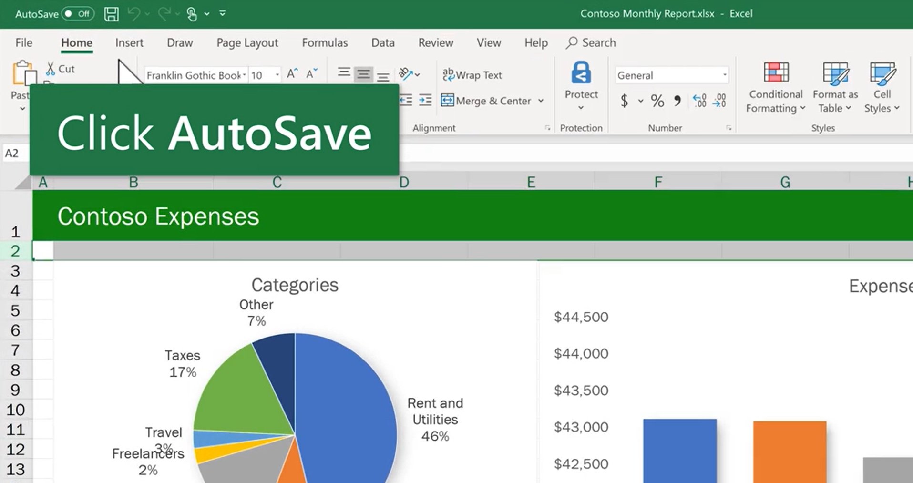Screen dimensions: 913x483
Task: Click the Percent Style icon
Action: (657, 101)
